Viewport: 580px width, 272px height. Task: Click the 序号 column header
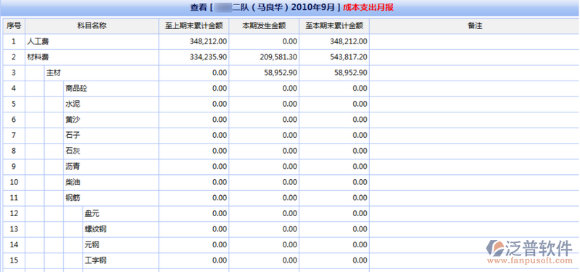(14, 26)
